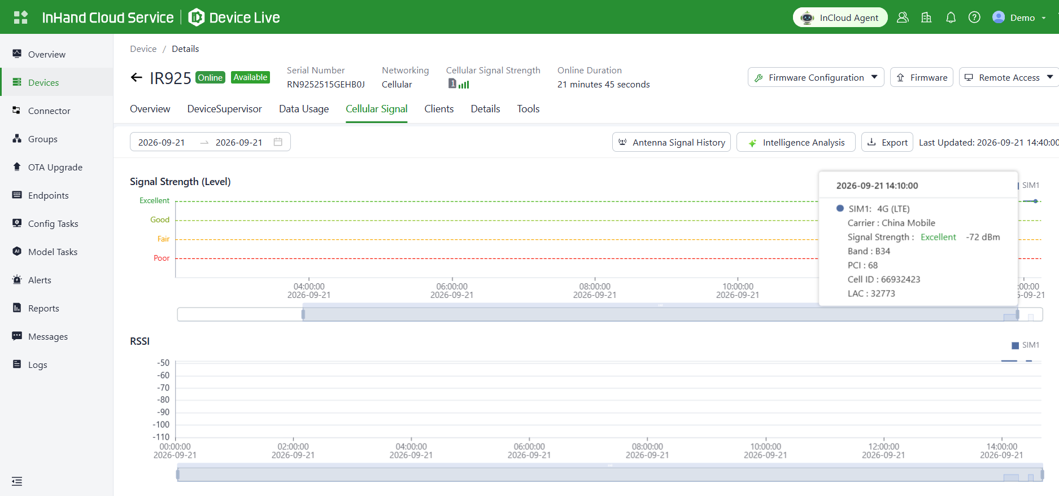Open Reports in the sidebar
1059x496 pixels.
coord(56,308)
